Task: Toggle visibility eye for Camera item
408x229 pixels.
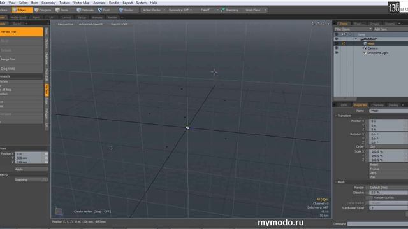Action: click(x=337, y=48)
